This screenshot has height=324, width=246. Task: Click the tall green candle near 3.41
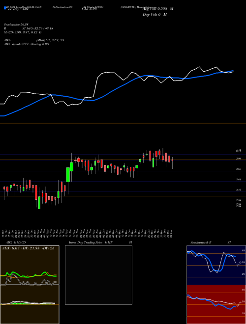[68, 175]
